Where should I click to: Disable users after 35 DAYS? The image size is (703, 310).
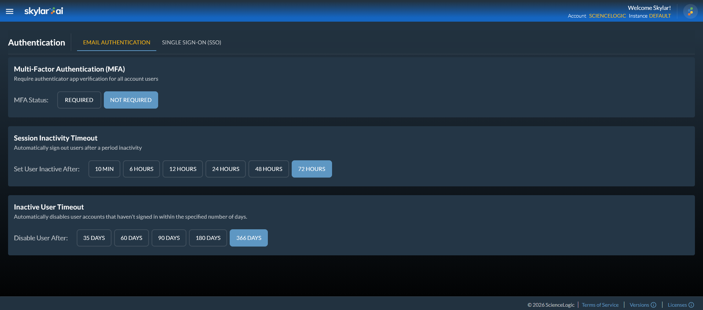click(x=94, y=238)
